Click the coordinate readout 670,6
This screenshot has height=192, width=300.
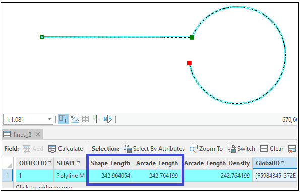tap(289, 120)
